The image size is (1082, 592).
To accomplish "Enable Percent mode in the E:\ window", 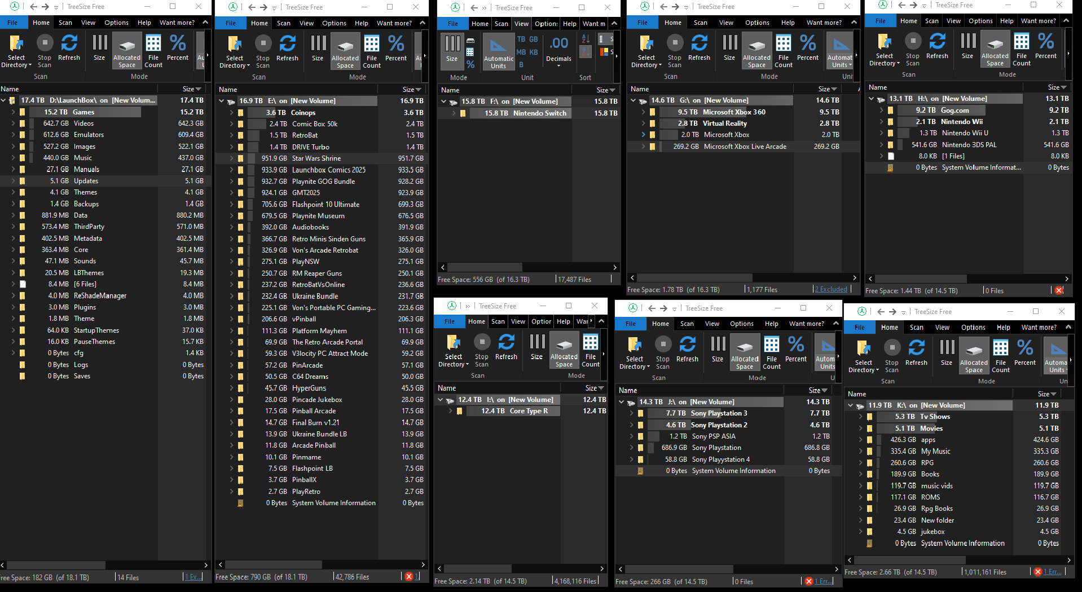I will coord(396,48).
